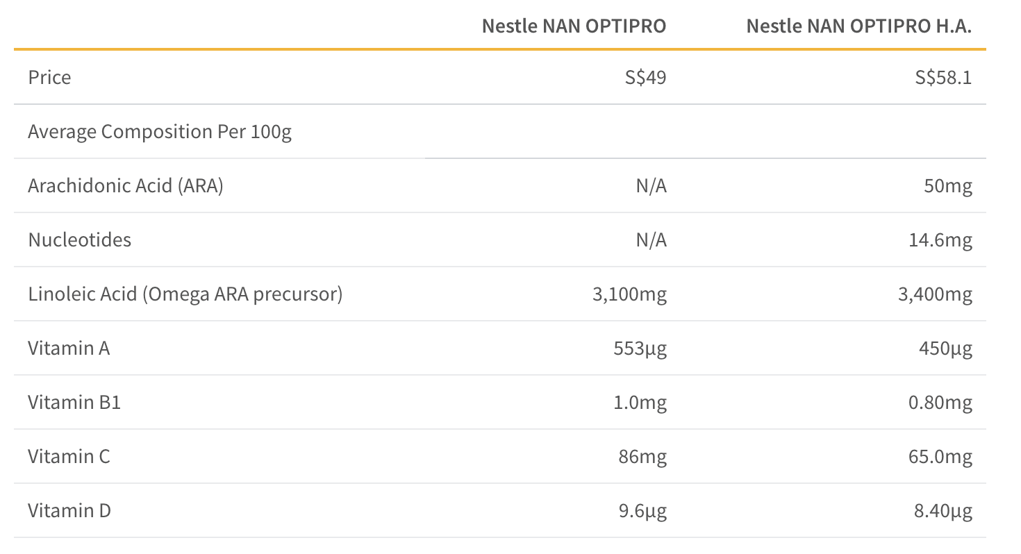Viewport: 1021px width, 554px height.
Task: Select the Average Composition Per 100g heading
Action: click(160, 131)
